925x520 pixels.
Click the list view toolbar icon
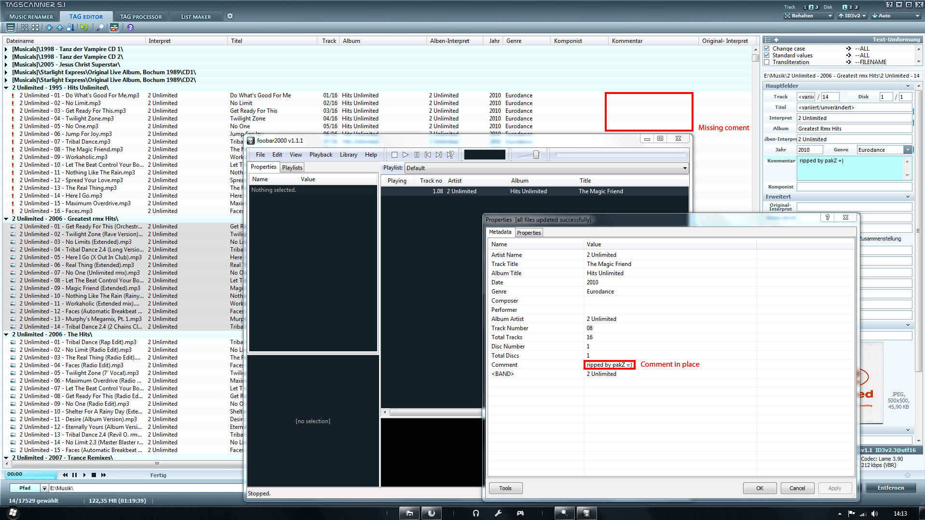[10, 27]
